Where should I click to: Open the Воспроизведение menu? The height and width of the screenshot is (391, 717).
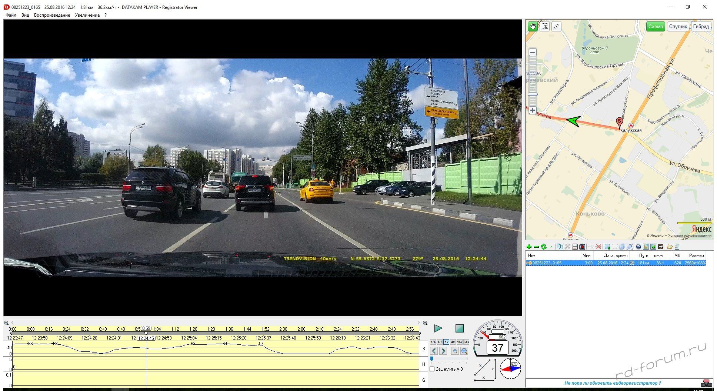pyautogui.click(x=52, y=15)
